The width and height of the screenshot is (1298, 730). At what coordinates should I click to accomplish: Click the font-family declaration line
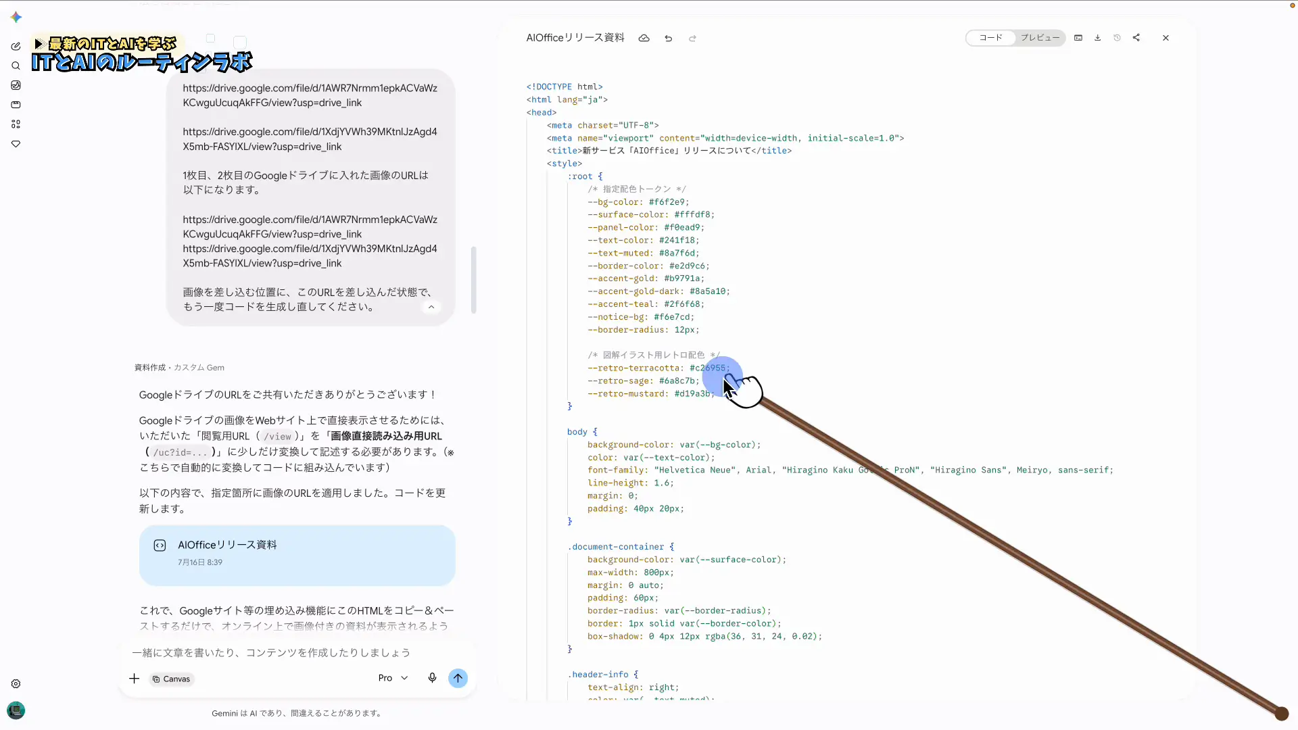pos(850,470)
